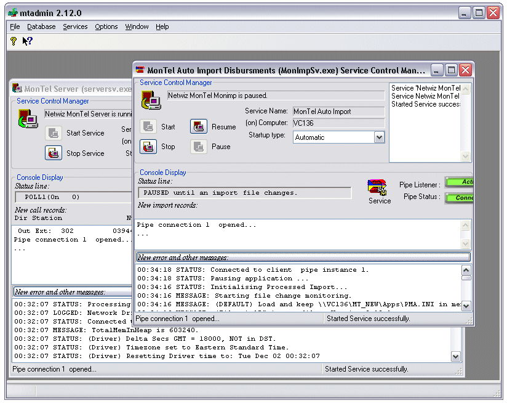Click the mtadmin application title bar icon

pyautogui.click(x=13, y=13)
